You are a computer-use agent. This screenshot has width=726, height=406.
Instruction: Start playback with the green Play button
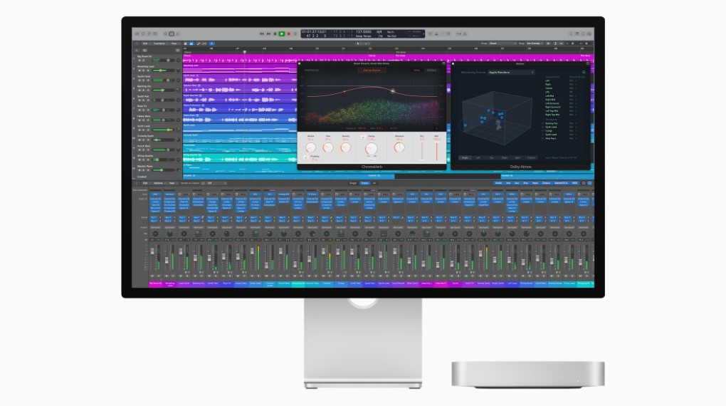(x=282, y=34)
